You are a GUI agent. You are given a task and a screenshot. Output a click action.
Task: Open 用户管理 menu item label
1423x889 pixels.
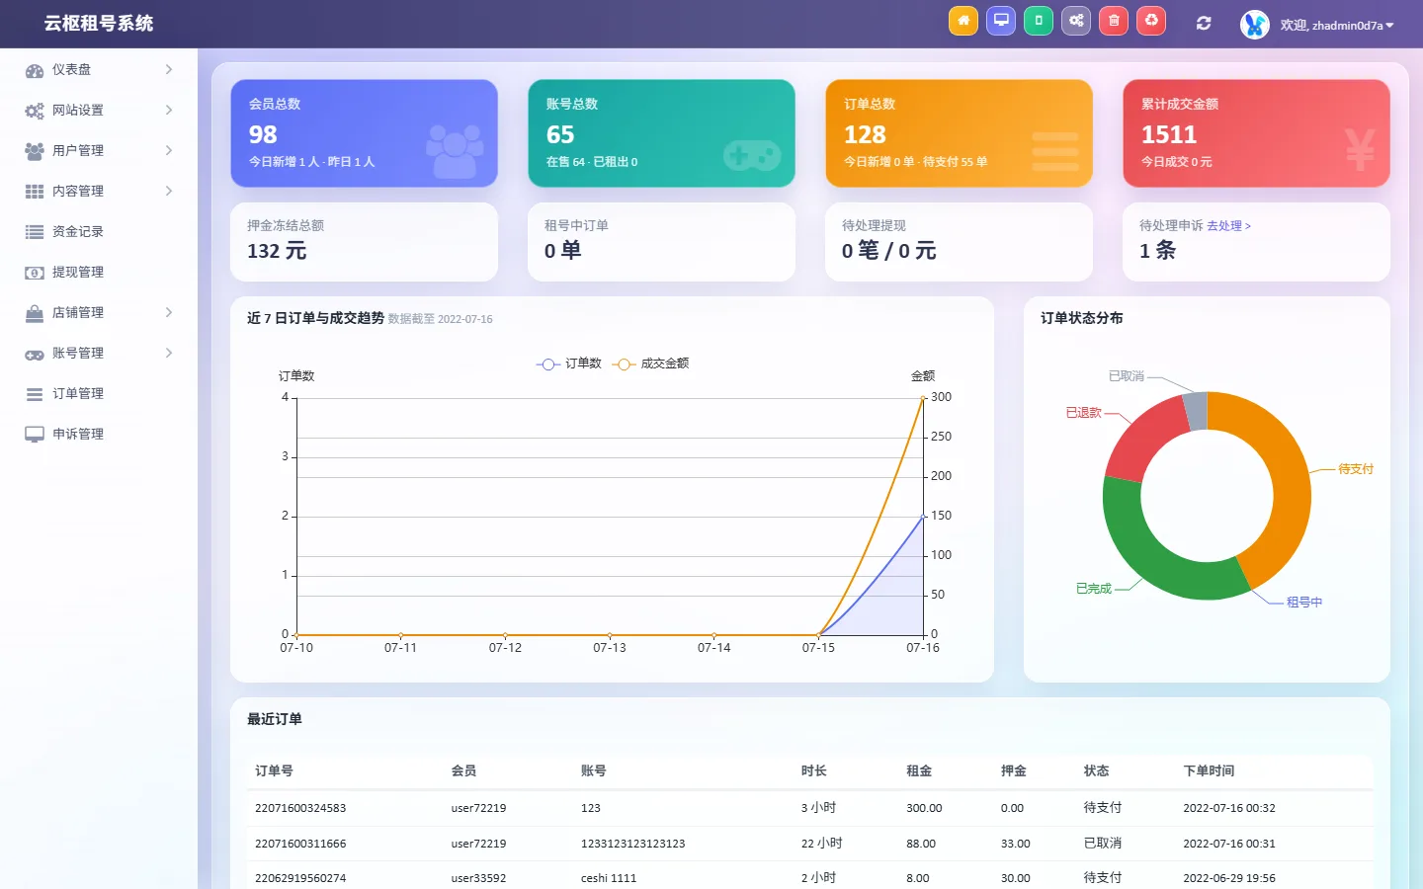[x=78, y=150]
